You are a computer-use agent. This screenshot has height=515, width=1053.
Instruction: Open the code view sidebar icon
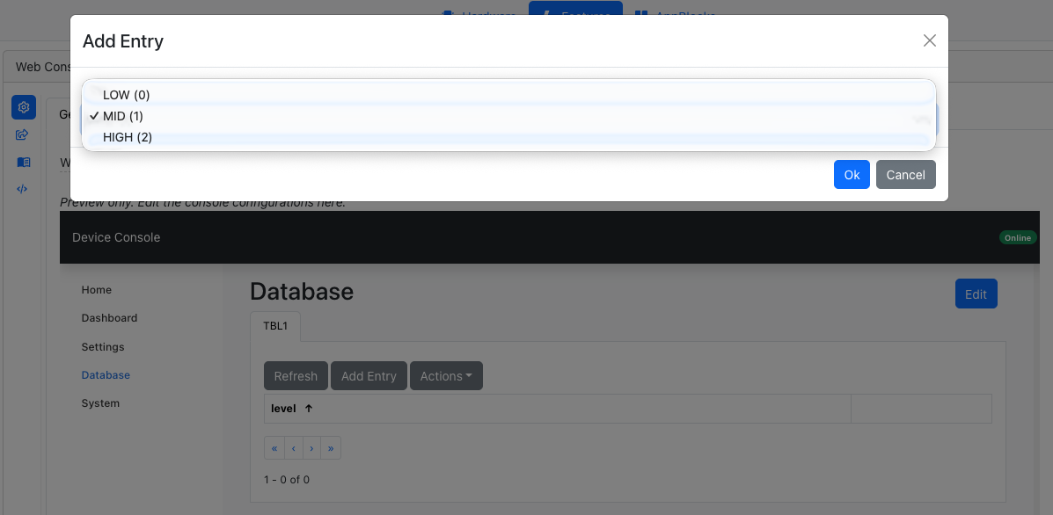pyautogui.click(x=23, y=188)
